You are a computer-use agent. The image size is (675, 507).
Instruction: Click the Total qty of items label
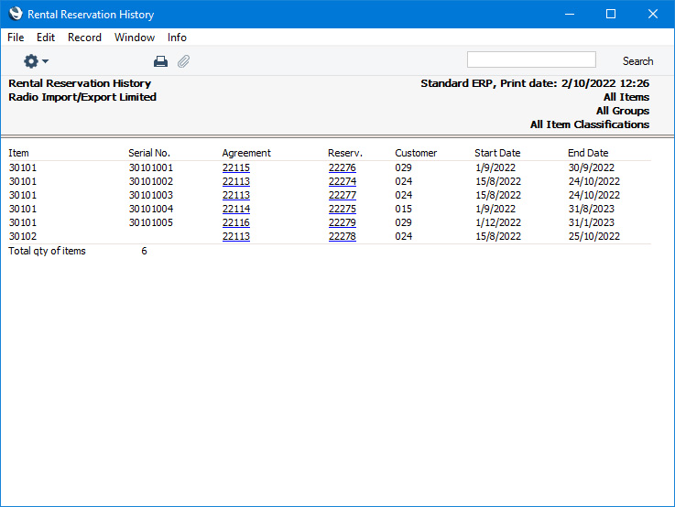pyautogui.click(x=47, y=251)
